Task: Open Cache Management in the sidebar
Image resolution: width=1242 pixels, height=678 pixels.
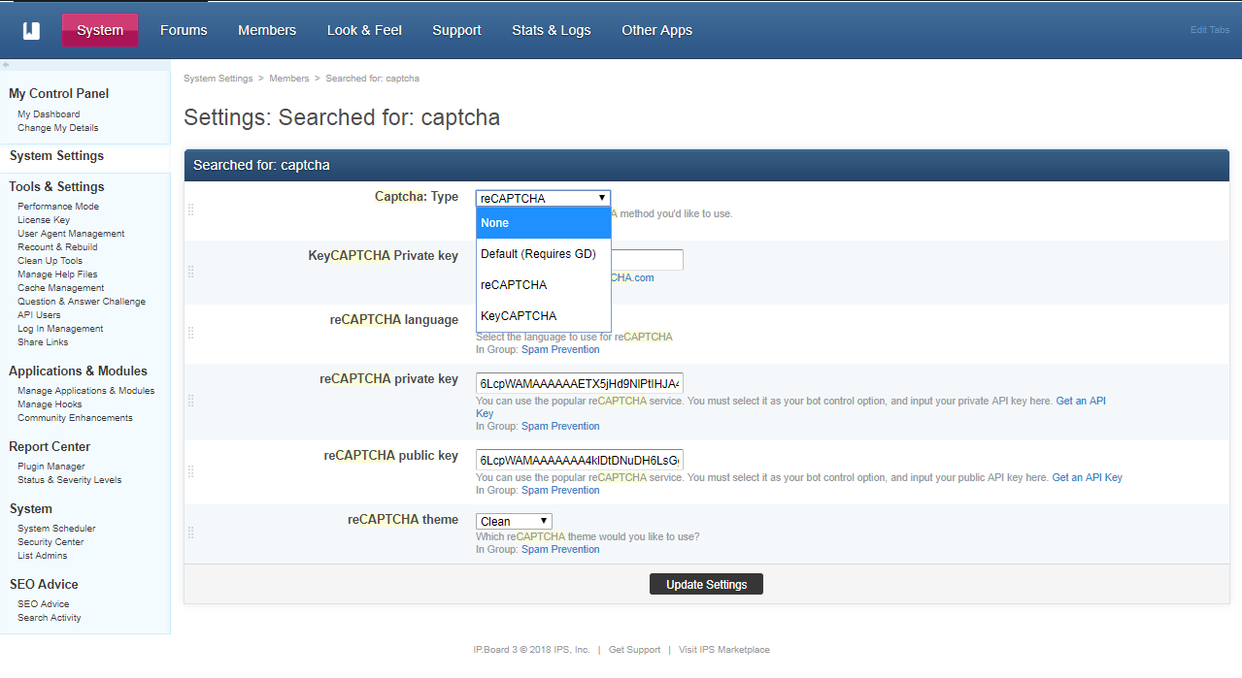Action: point(61,288)
